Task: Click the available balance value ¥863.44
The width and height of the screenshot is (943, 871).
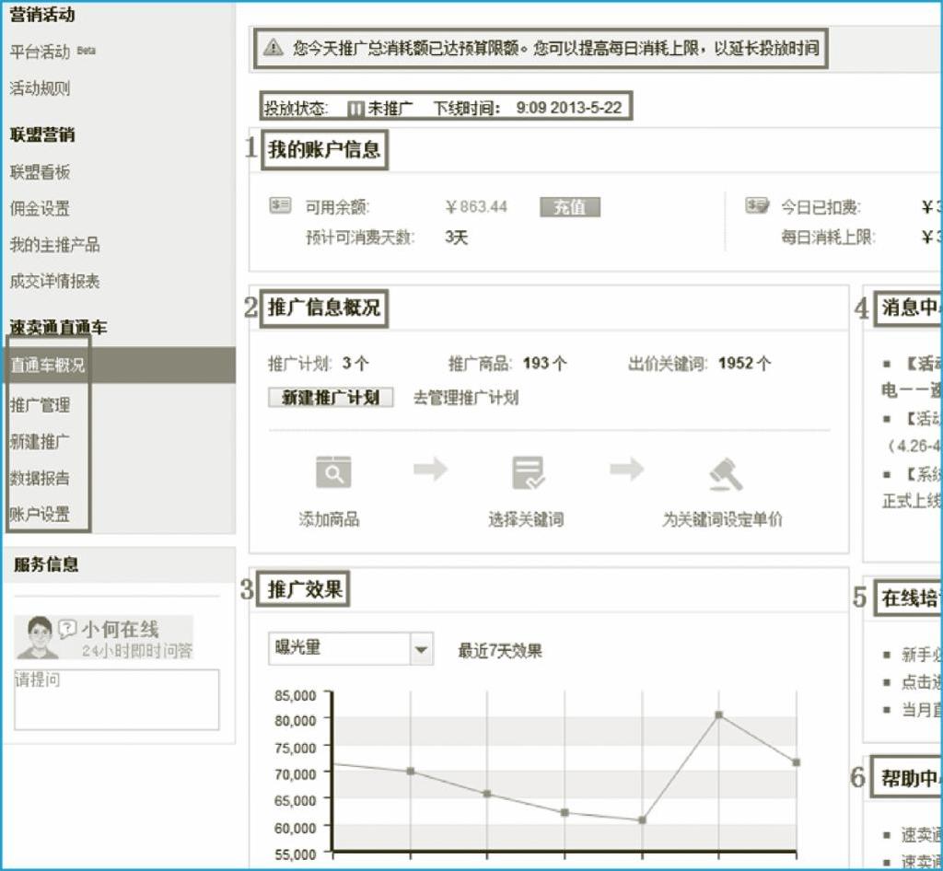Action: [x=476, y=207]
